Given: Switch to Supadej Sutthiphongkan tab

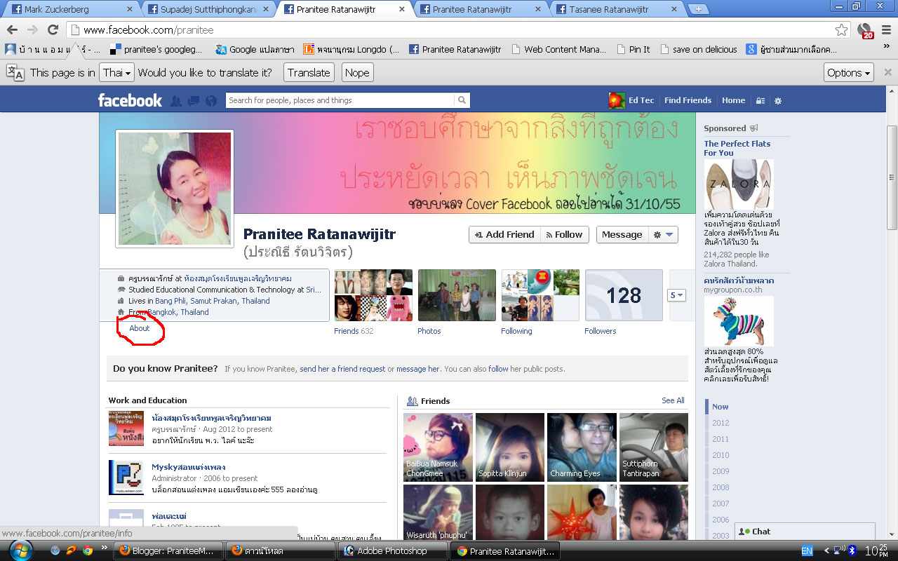Looking at the screenshot, I should click(206, 10).
